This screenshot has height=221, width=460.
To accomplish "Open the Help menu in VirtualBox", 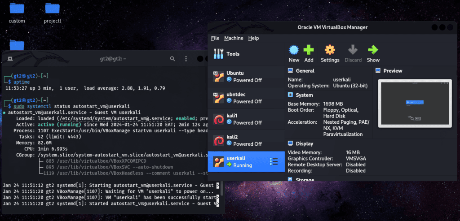I will coord(253,38).
